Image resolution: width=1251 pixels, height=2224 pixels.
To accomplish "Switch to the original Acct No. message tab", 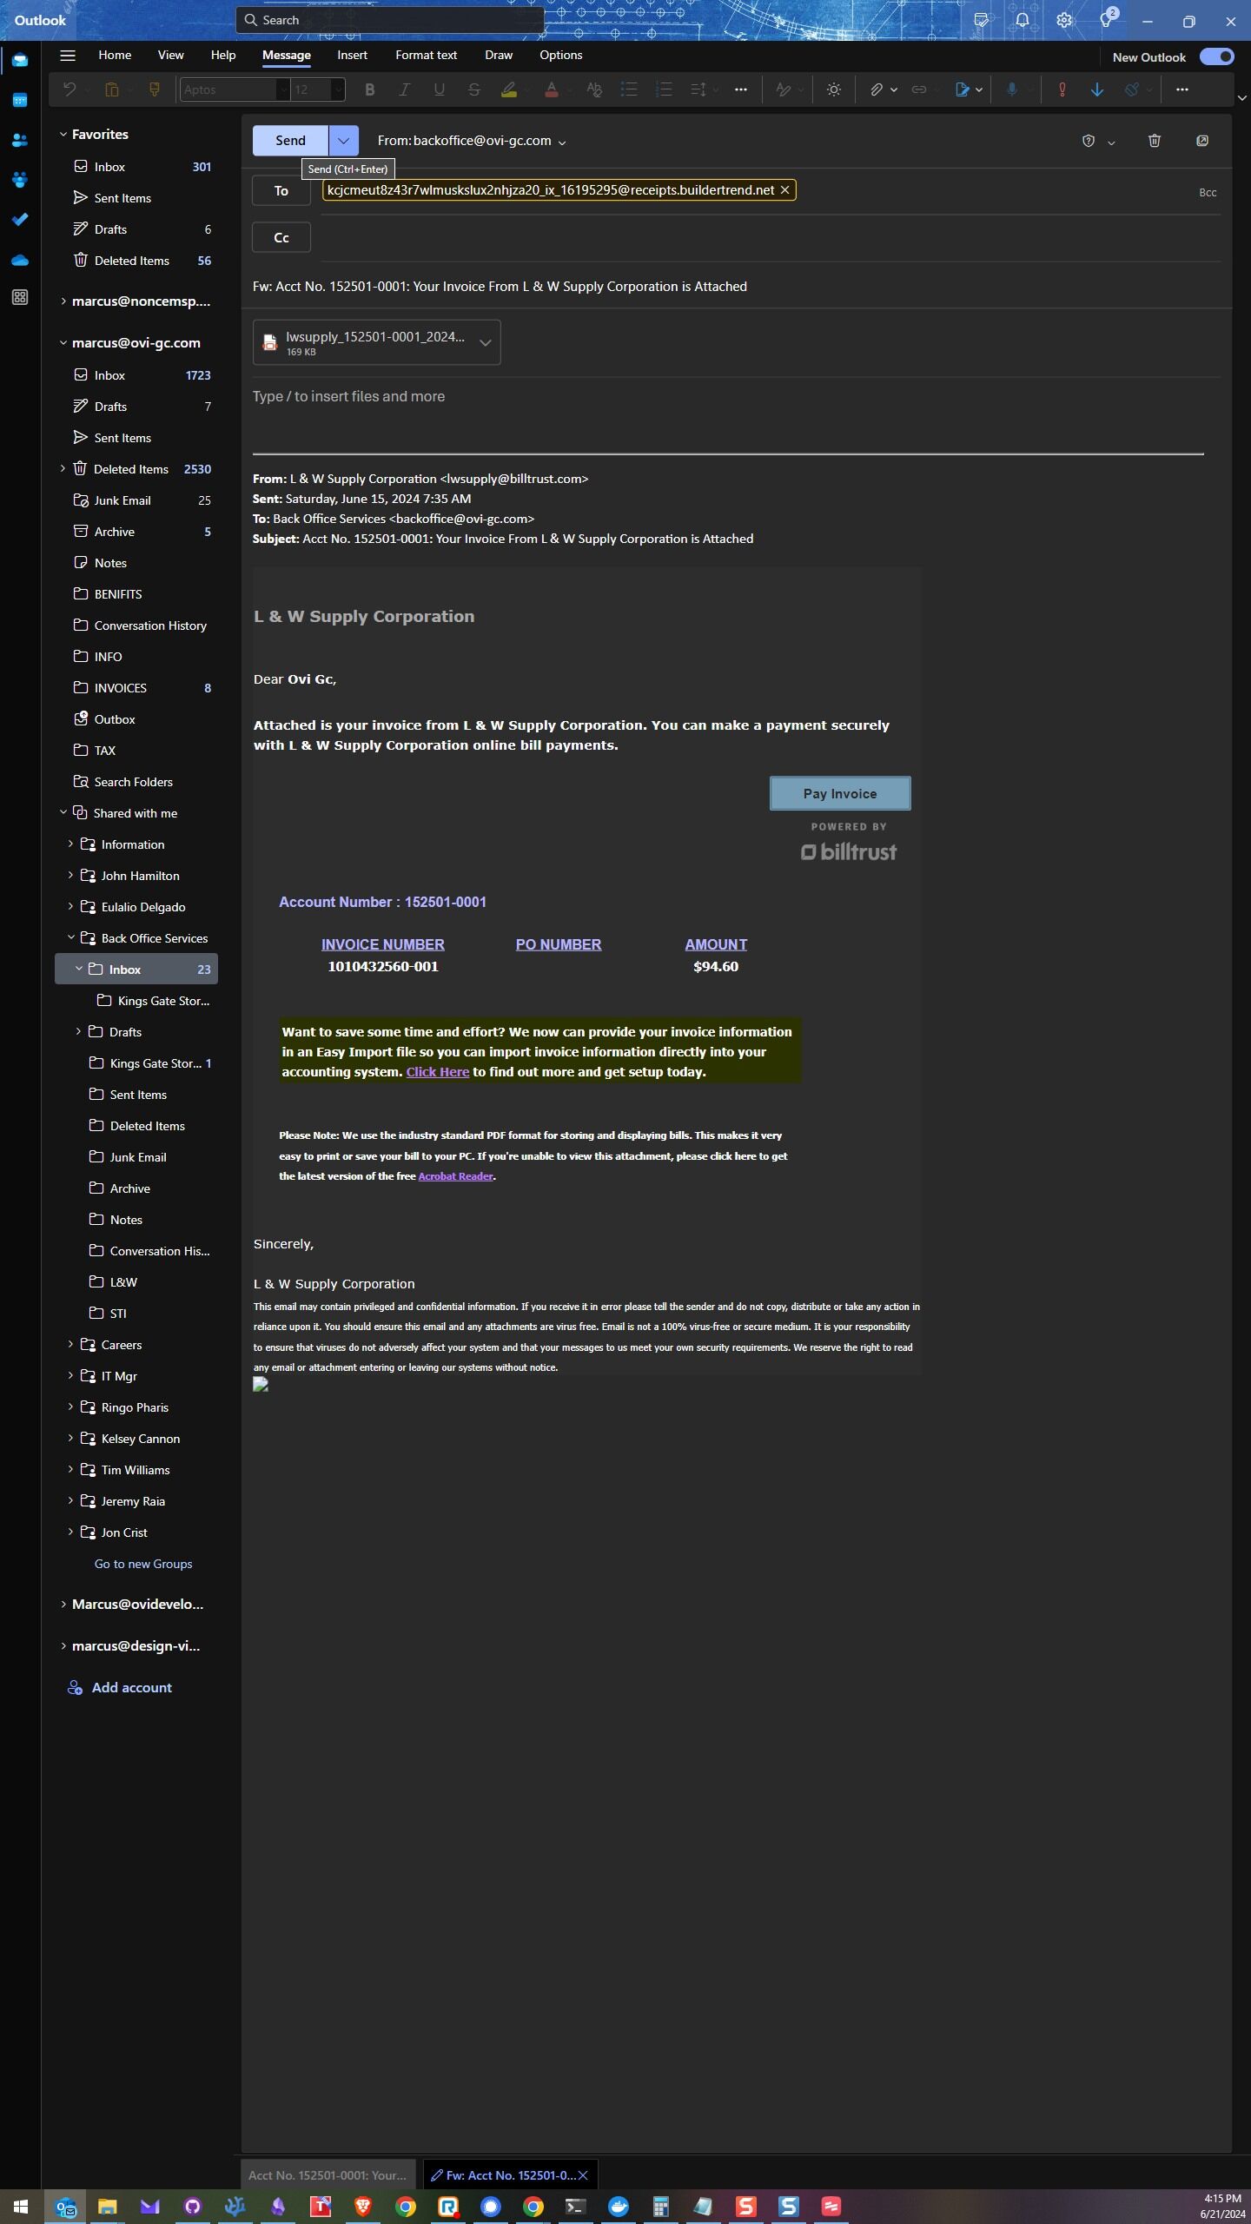I will click(x=328, y=2175).
